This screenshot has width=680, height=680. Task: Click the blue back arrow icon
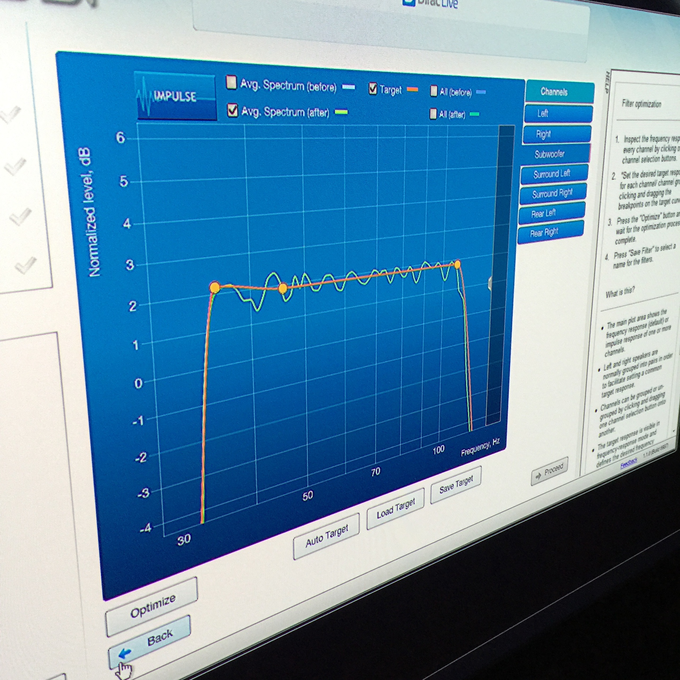pos(125,653)
